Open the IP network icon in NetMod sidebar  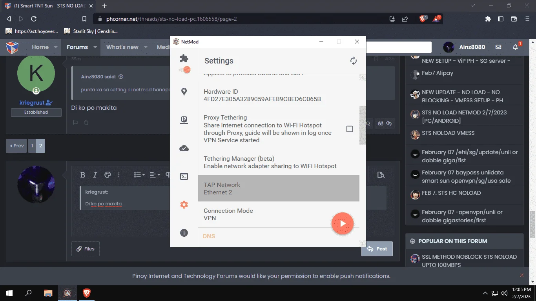(x=184, y=120)
